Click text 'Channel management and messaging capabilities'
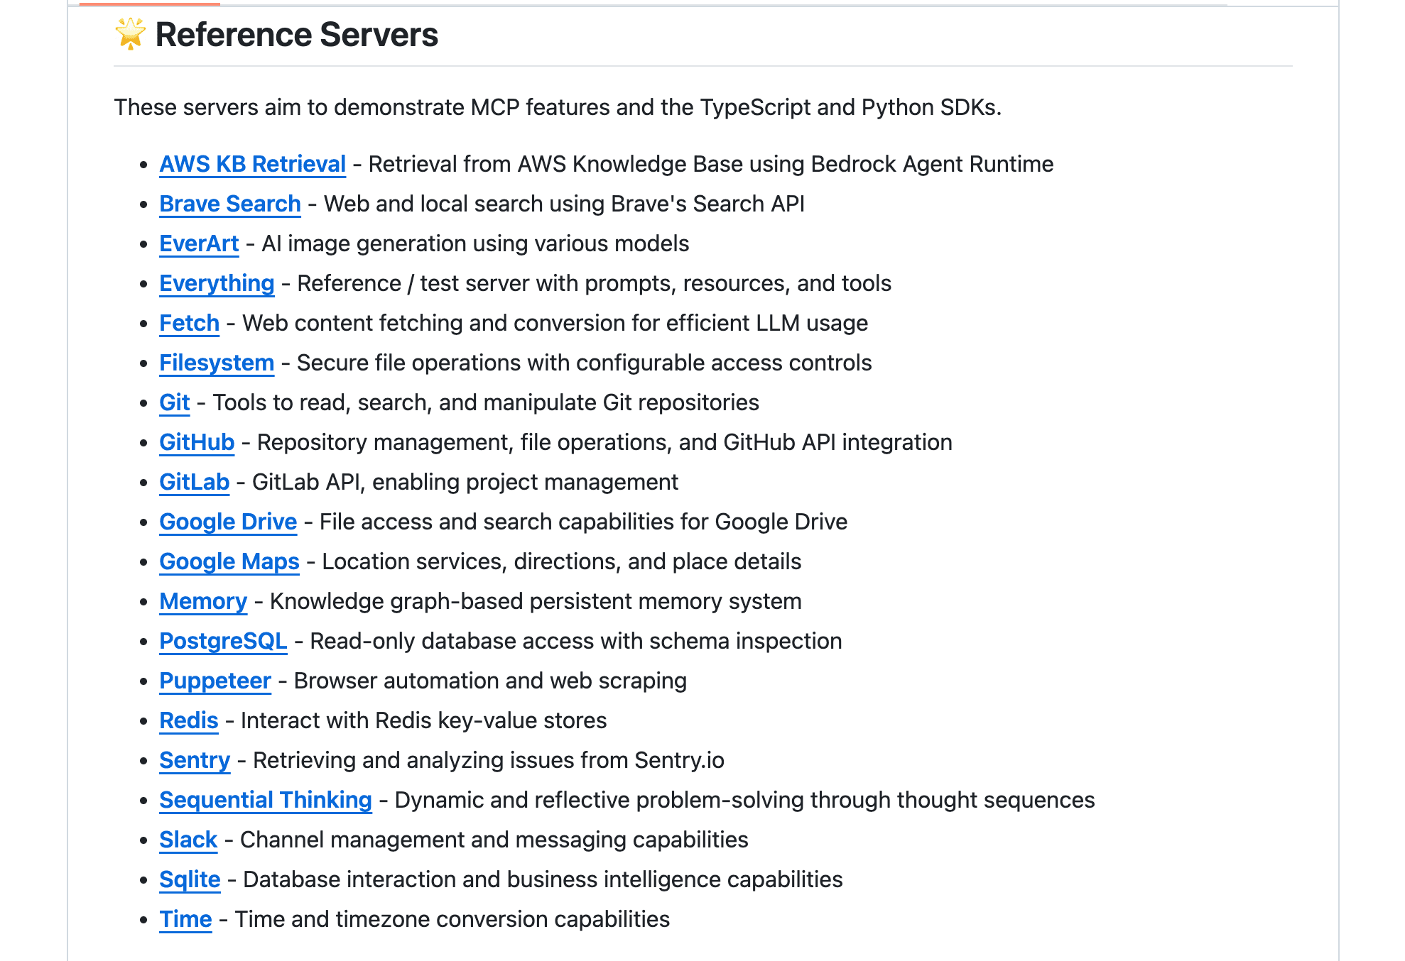Image resolution: width=1405 pixels, height=961 pixels. tap(494, 840)
